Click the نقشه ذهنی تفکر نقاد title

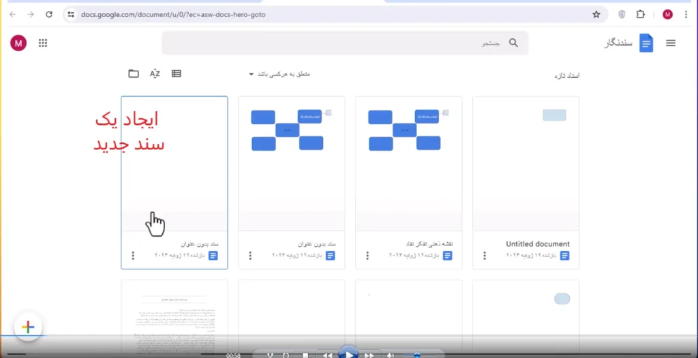(x=429, y=244)
